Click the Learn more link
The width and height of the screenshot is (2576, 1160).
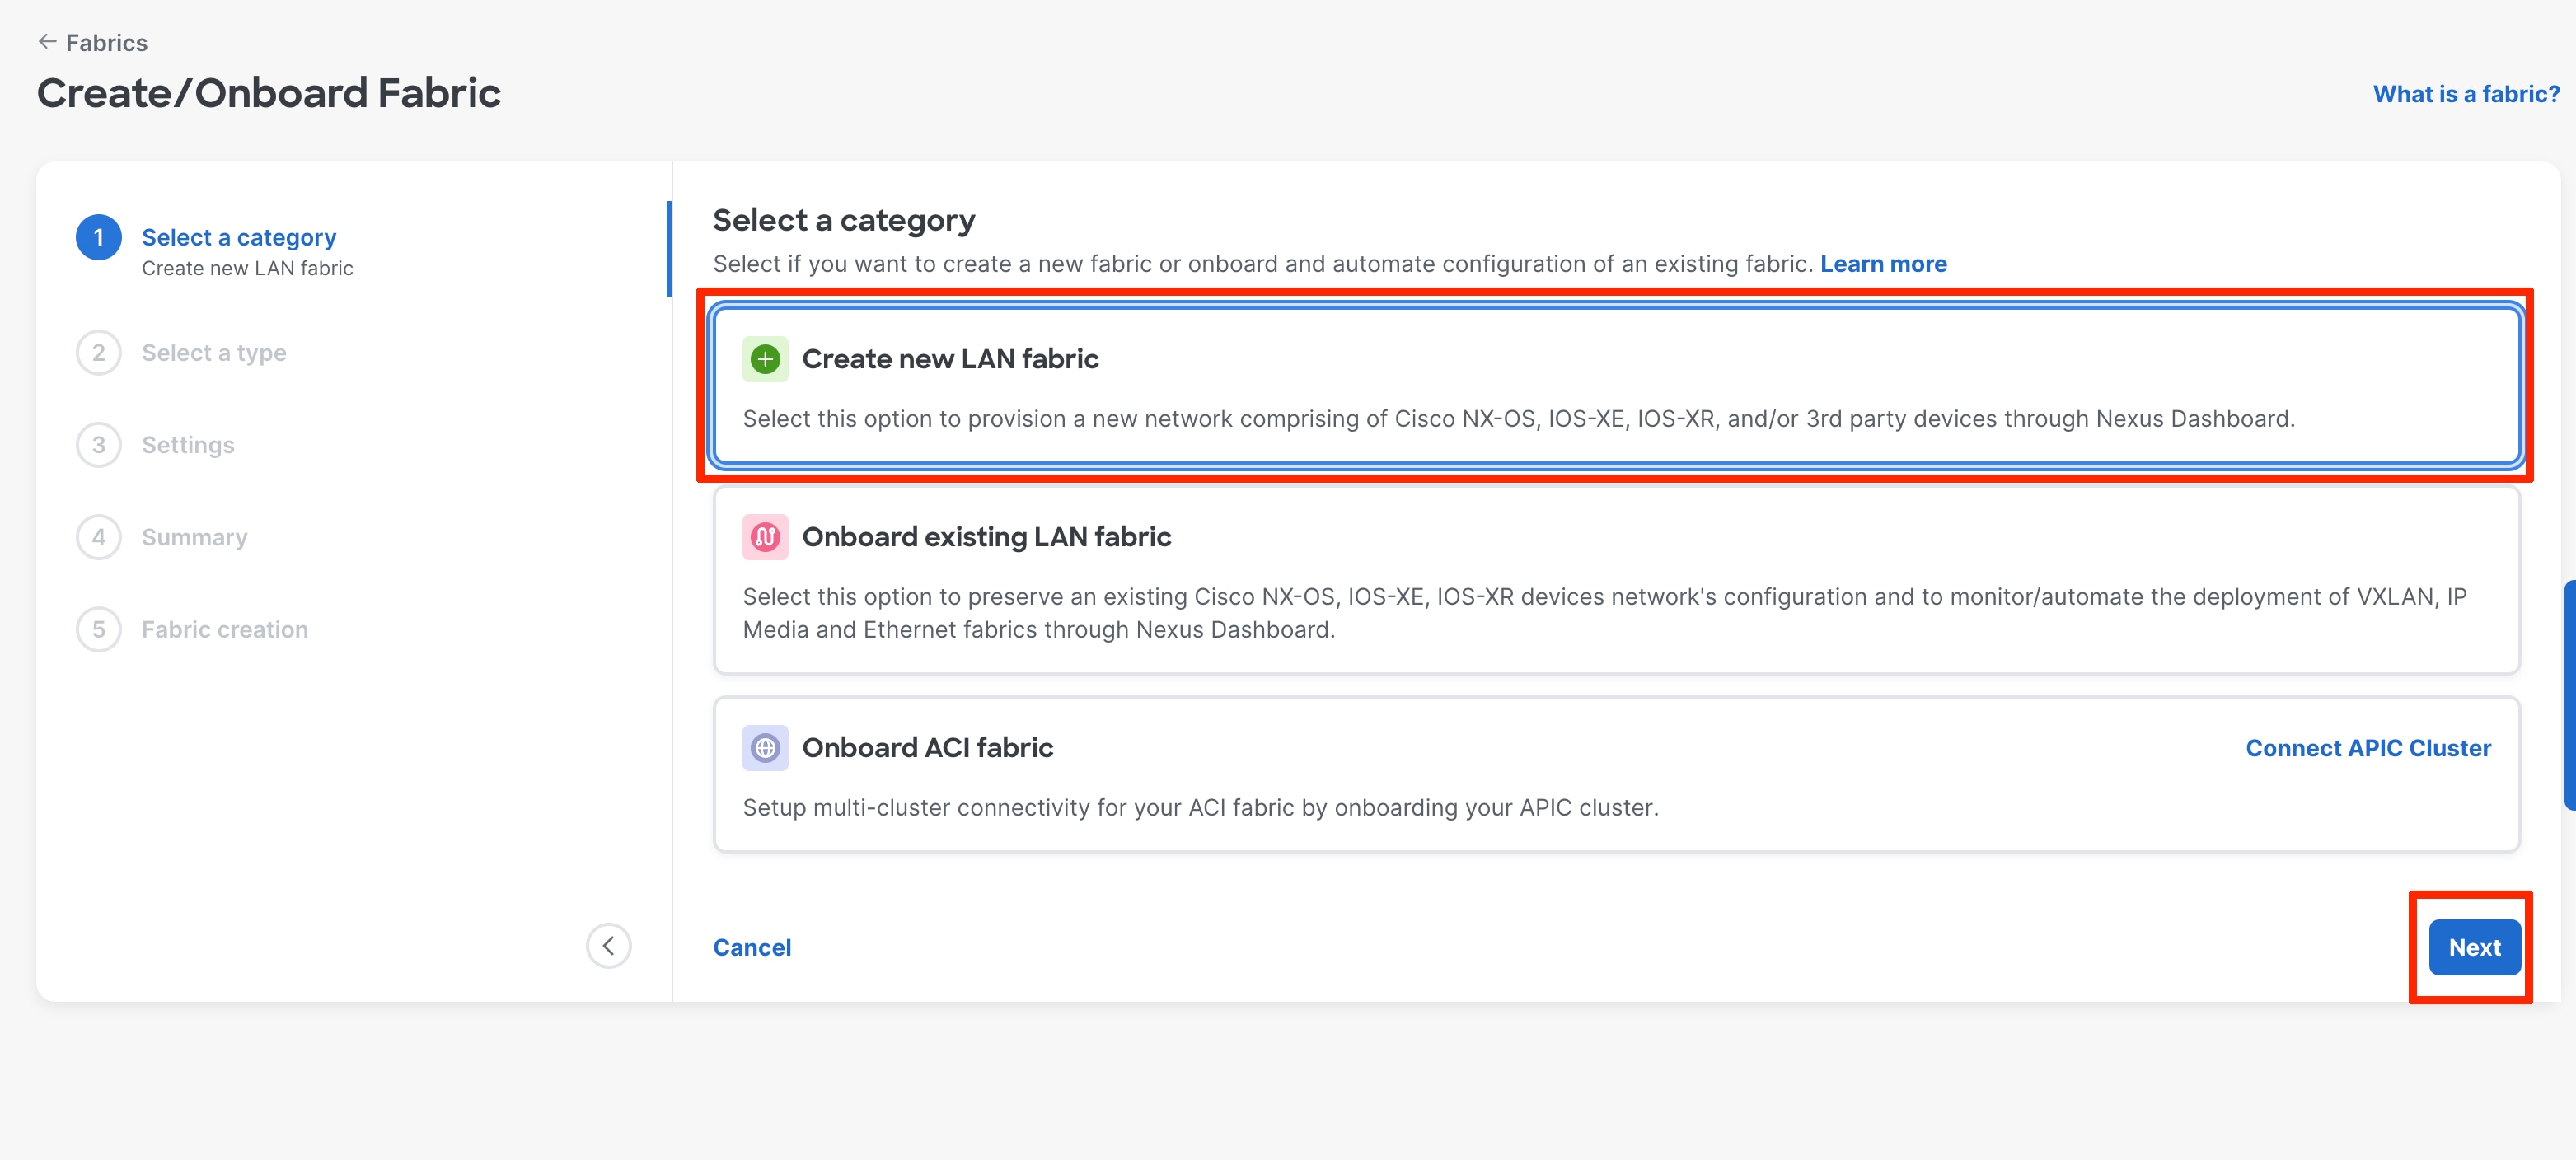pyautogui.click(x=1884, y=263)
